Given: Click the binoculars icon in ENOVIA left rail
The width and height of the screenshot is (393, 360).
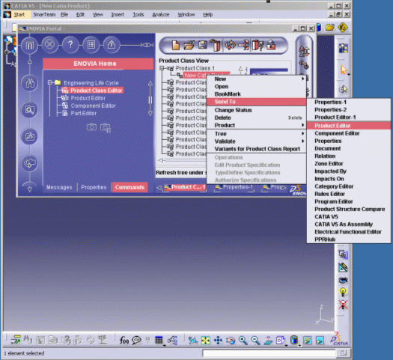Looking at the screenshot, I should [x=30, y=83].
